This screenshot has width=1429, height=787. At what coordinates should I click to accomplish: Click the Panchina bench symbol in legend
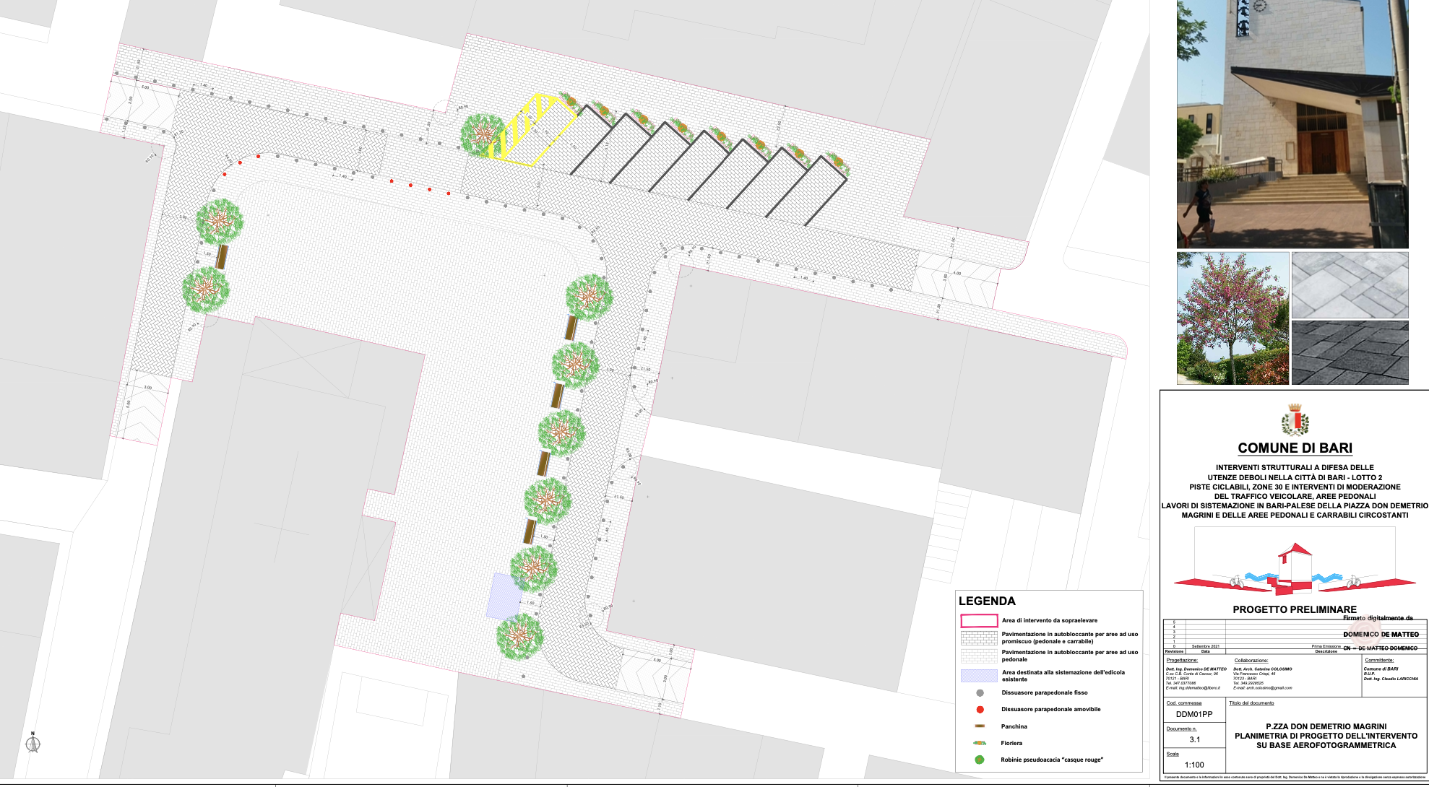click(980, 726)
